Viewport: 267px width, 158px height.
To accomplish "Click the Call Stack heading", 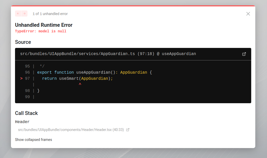I will (26, 113).
